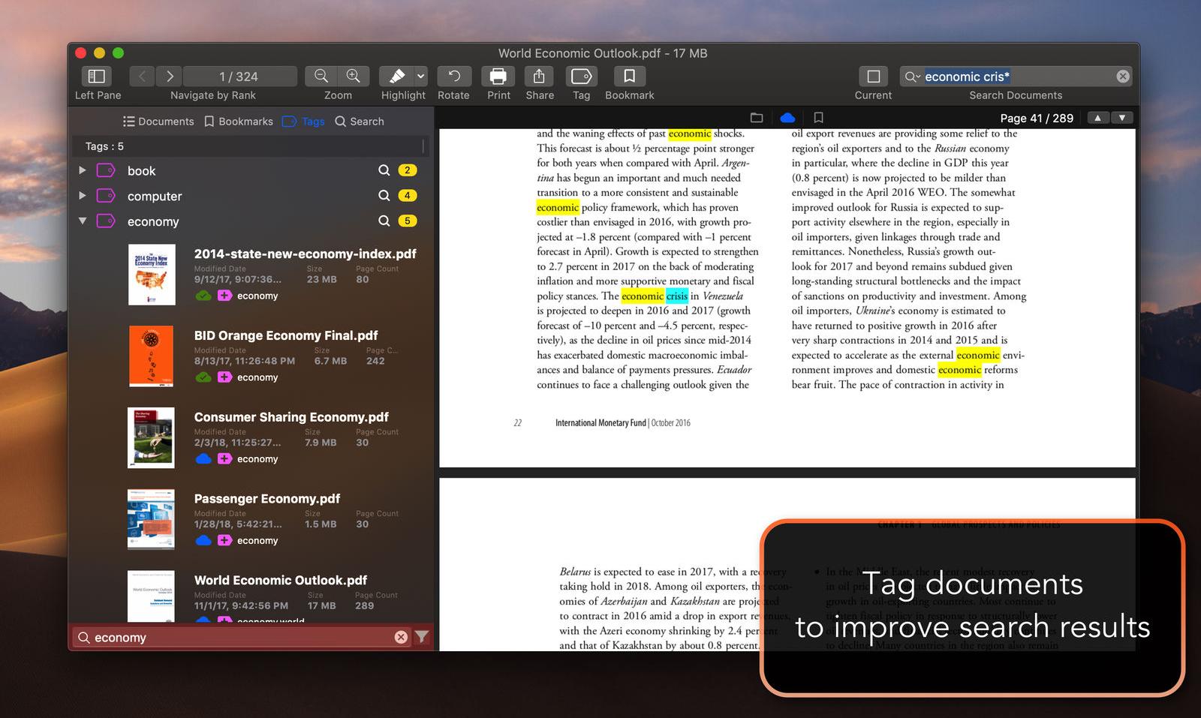
Task: Zoom in on the document
Action: 354,76
